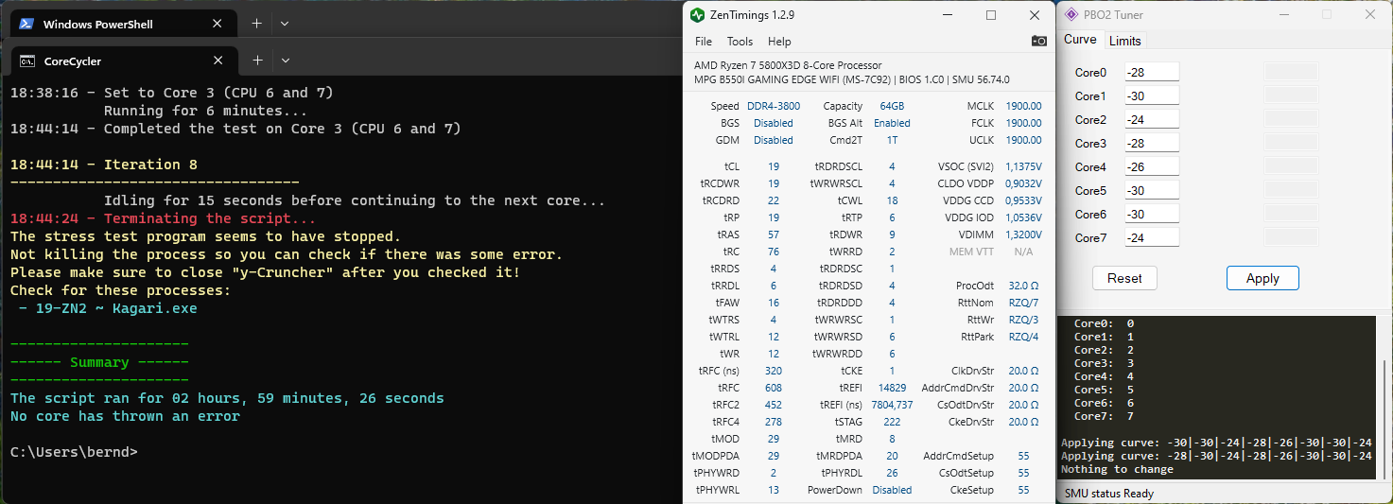The height and width of the screenshot is (504, 1393).
Task: Click the RttPark RZQ/4 value
Action: tap(1023, 337)
